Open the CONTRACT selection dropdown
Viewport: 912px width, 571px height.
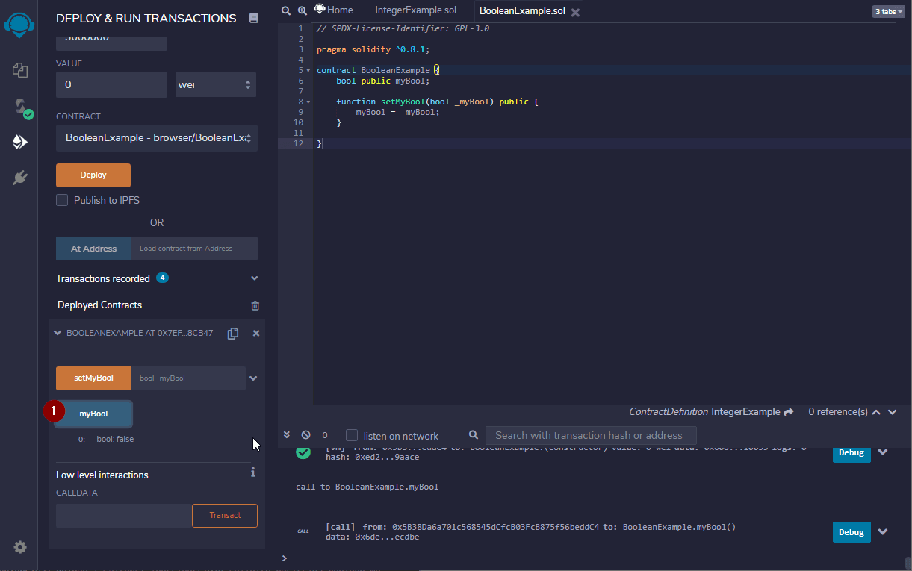157,138
